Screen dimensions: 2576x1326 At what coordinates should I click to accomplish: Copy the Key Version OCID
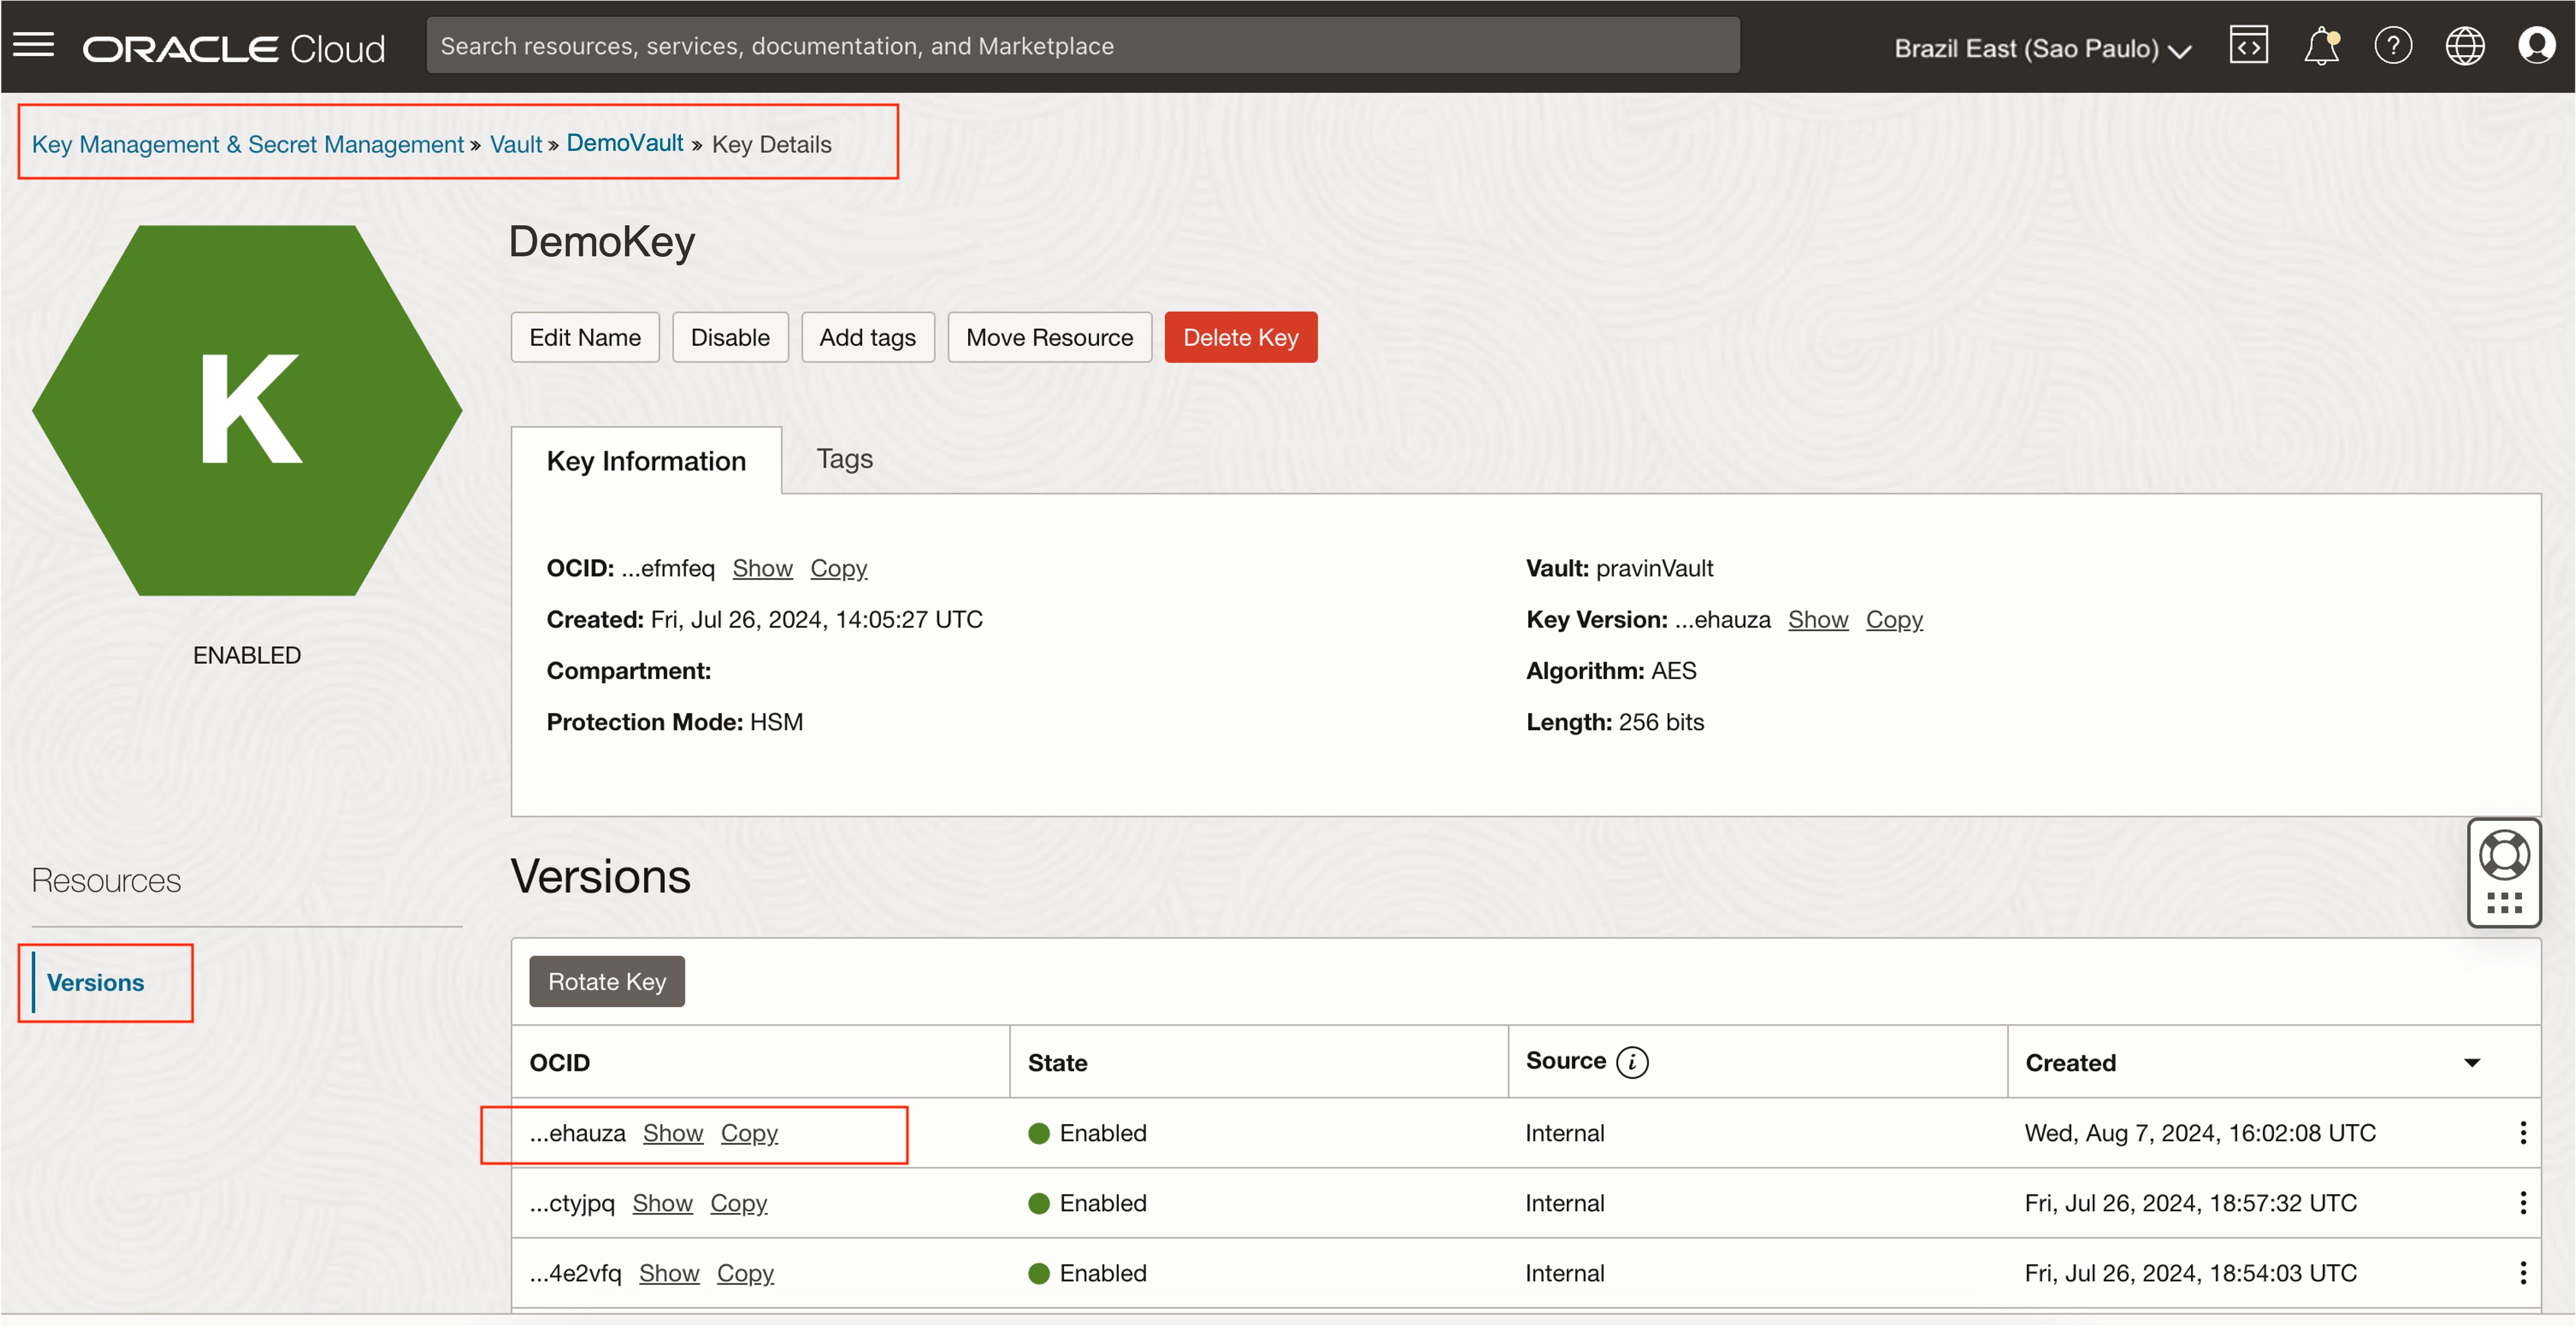coord(1893,620)
